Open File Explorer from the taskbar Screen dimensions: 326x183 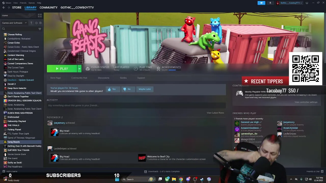pos(174,179)
